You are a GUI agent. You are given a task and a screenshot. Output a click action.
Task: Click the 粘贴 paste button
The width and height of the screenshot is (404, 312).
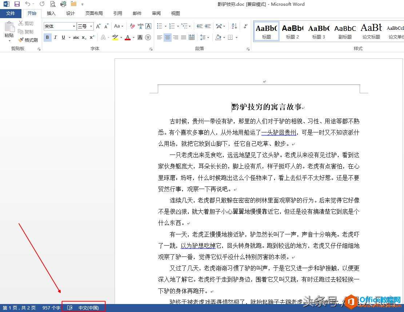tap(9, 31)
